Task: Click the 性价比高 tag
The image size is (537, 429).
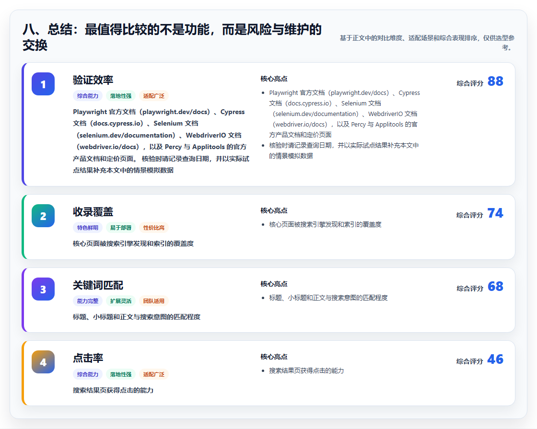Action: point(154,228)
